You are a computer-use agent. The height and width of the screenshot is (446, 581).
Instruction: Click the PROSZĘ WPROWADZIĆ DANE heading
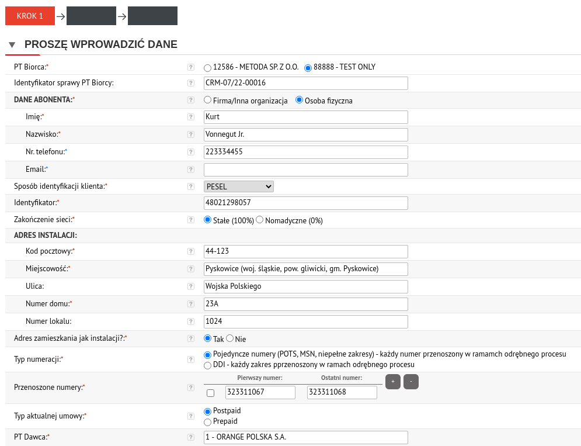(x=101, y=44)
